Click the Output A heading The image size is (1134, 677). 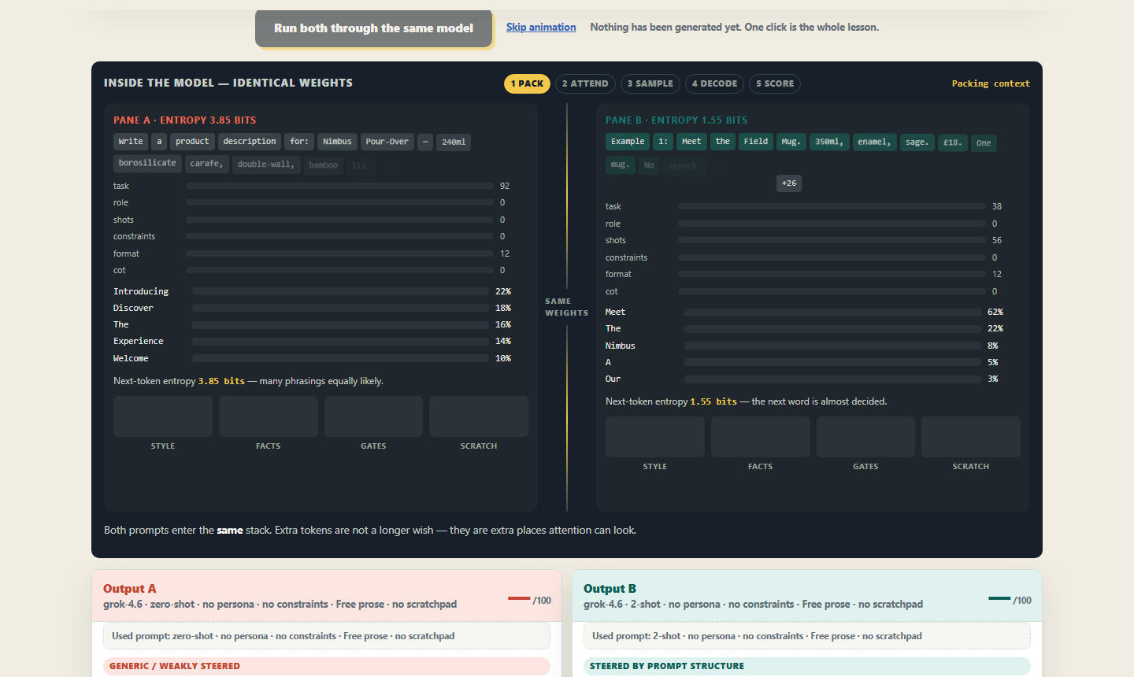(x=130, y=589)
